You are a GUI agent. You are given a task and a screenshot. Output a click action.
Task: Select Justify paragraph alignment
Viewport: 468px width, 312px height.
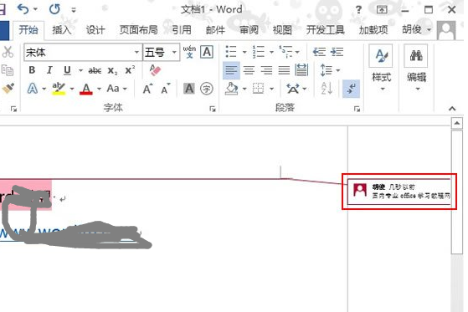(x=284, y=70)
